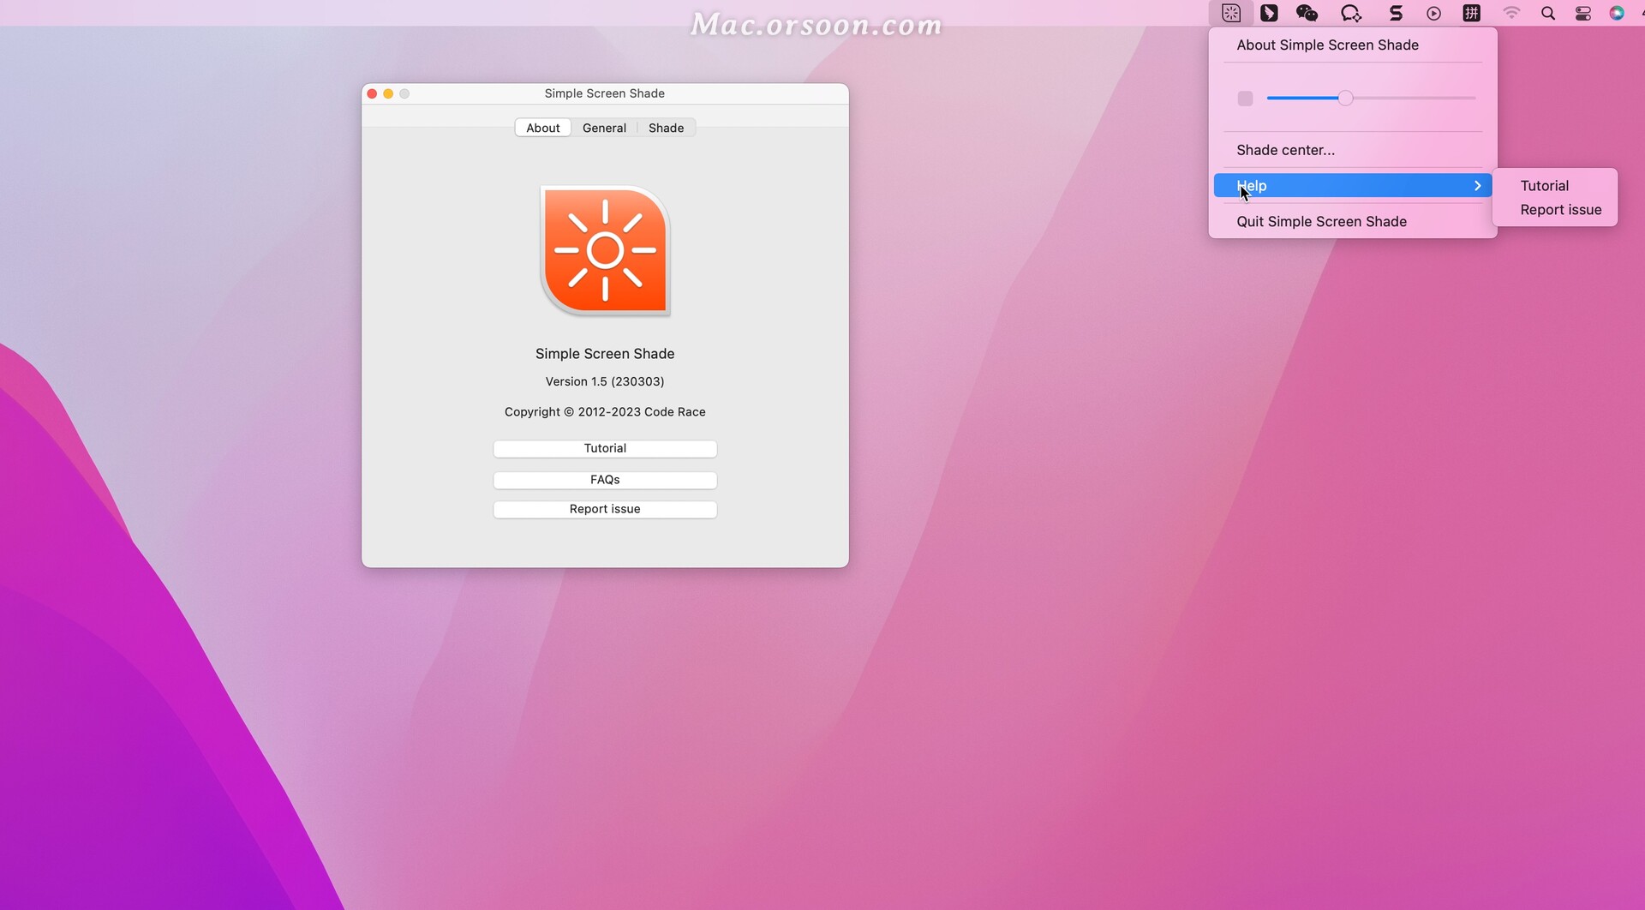The image size is (1645, 910).
Task: Click the sparkle chat assistant menu bar icon
Action: click(1350, 13)
